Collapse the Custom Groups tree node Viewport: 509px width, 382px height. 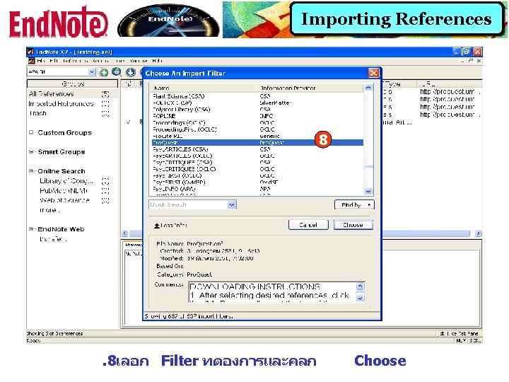[31, 132]
